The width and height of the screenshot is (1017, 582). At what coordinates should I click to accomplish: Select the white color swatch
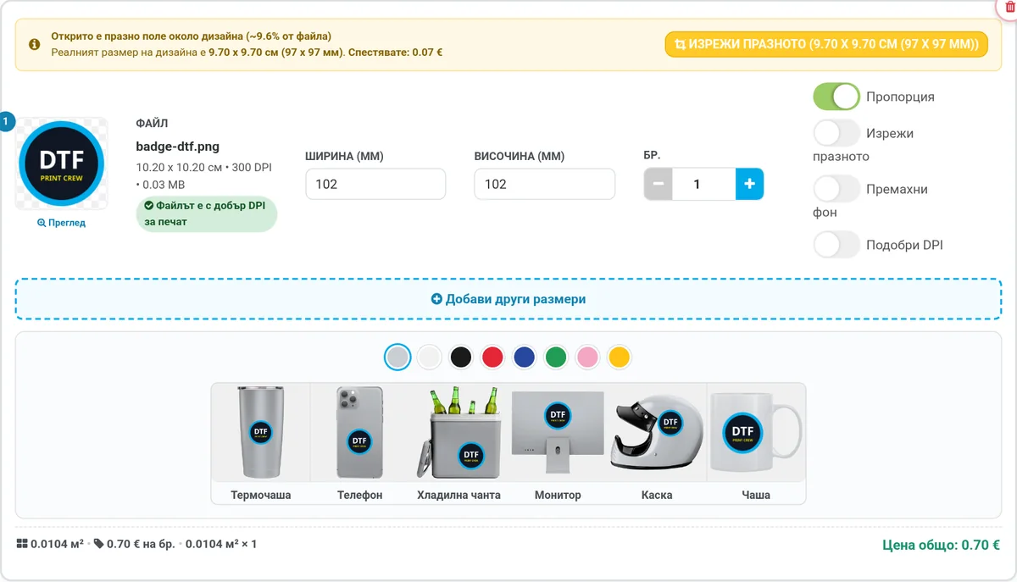[x=430, y=358]
